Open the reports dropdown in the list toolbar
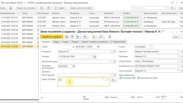The width and height of the screenshot is (183, 103). (49, 8)
